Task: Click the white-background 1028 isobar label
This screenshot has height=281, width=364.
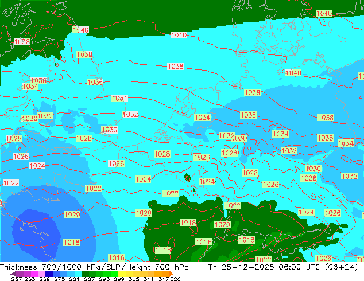Action: [x=14, y=138]
